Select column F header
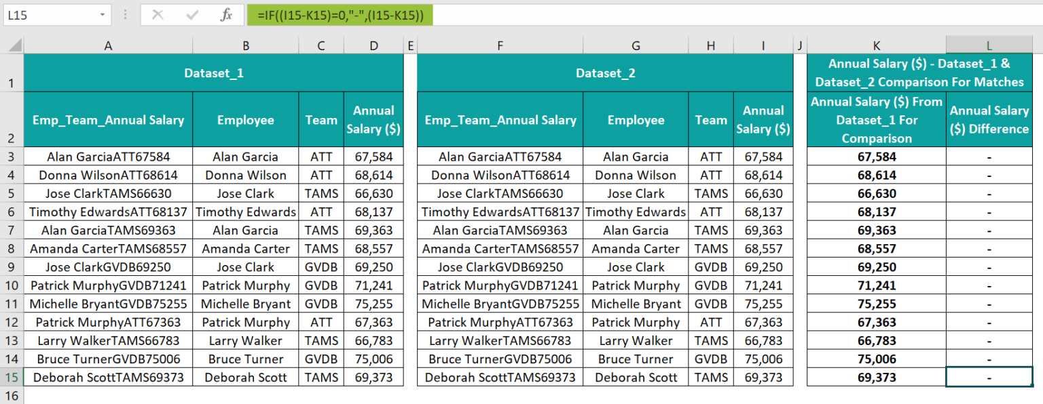 (x=500, y=45)
